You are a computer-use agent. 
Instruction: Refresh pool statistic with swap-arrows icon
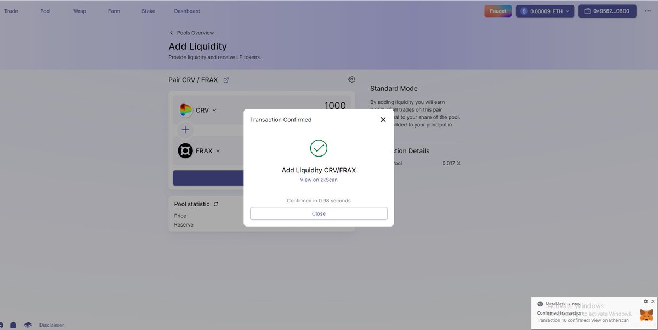pos(216,204)
